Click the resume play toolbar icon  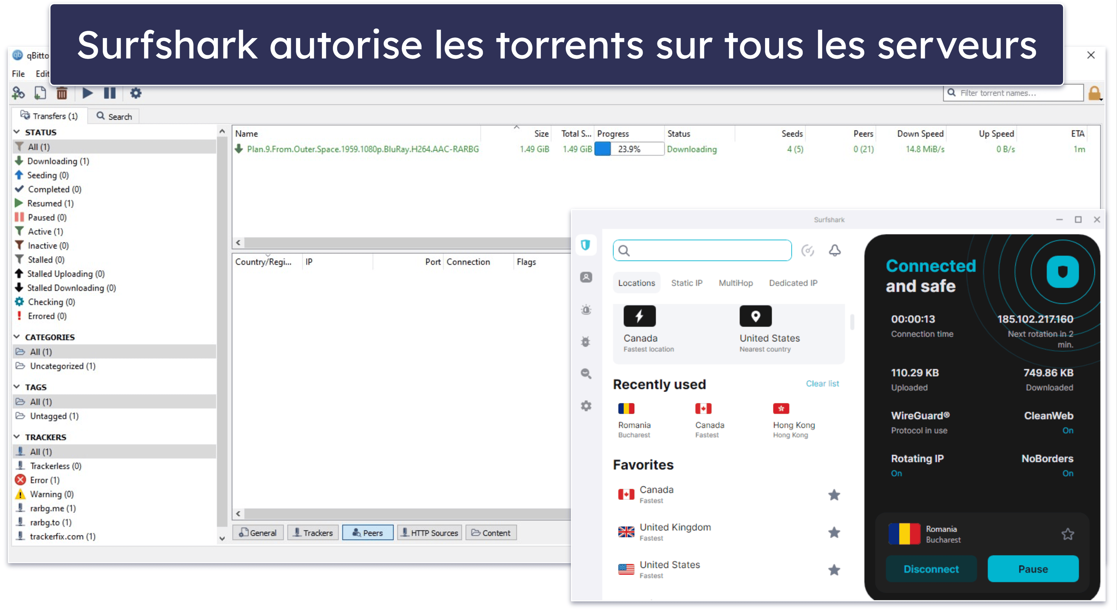[87, 93]
